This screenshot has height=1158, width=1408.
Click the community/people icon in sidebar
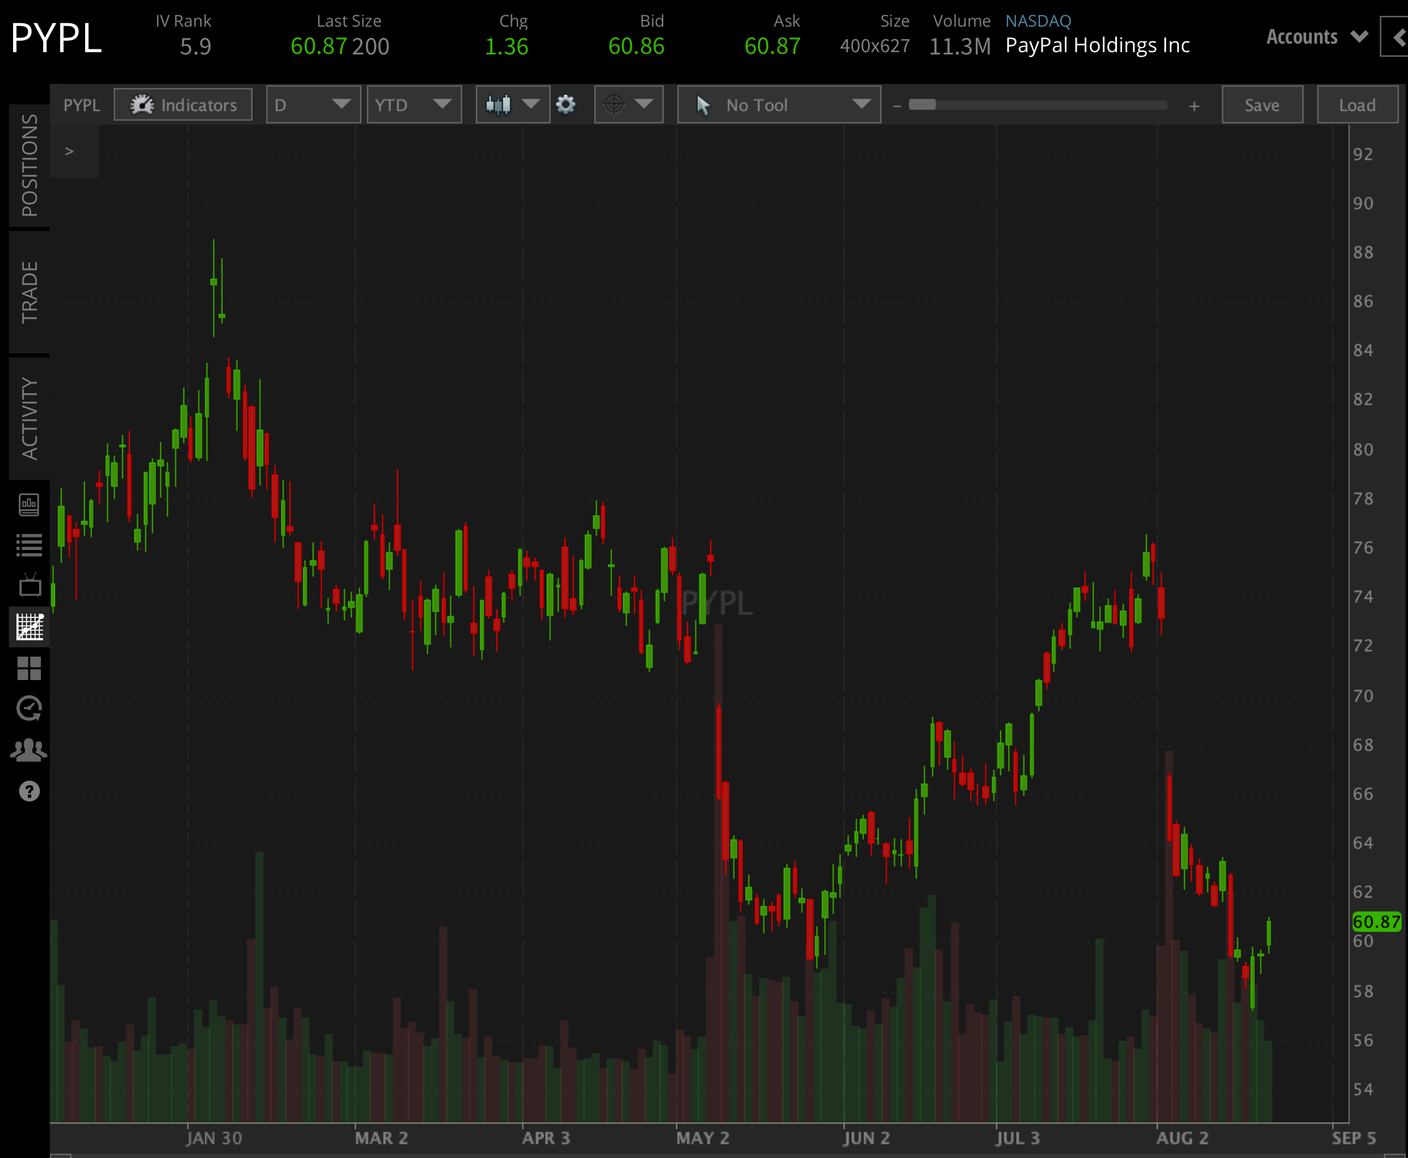coord(29,749)
